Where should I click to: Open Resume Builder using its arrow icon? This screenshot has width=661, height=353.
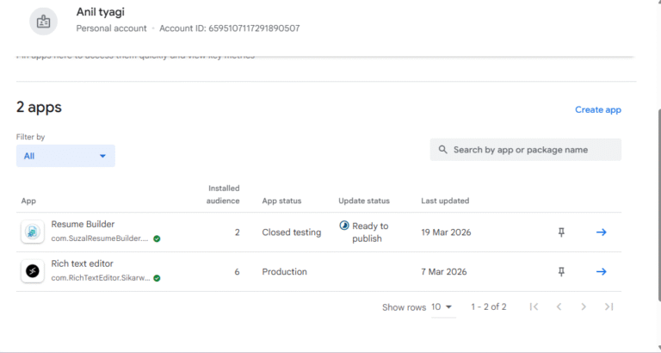click(602, 232)
